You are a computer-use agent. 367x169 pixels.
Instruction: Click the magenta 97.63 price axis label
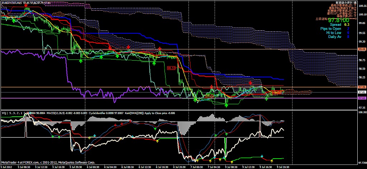pos(362,98)
